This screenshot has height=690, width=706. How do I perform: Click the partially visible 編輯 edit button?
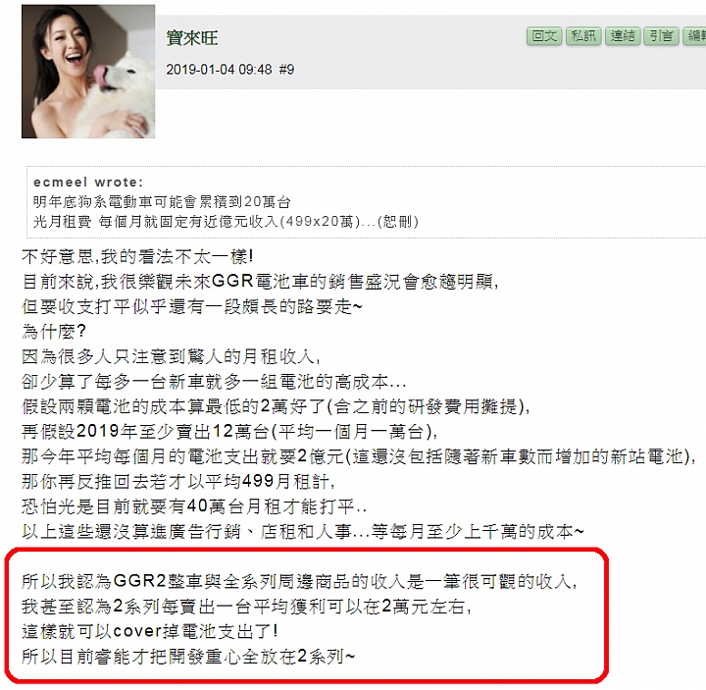pos(695,36)
